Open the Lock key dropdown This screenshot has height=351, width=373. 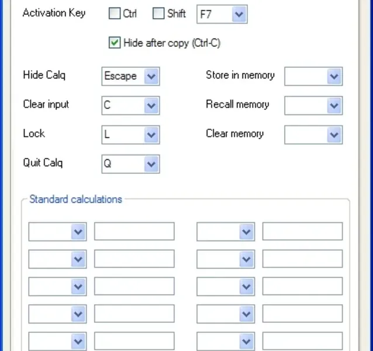[x=151, y=135]
